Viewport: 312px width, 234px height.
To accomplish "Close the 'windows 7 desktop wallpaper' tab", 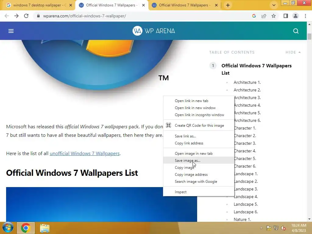I will point(71,5).
